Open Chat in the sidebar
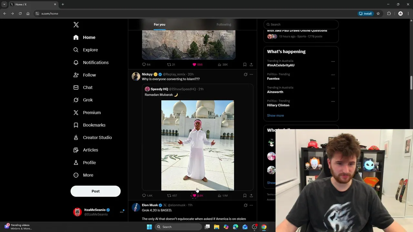Screen dimensions: 413x232 (83, 87)
